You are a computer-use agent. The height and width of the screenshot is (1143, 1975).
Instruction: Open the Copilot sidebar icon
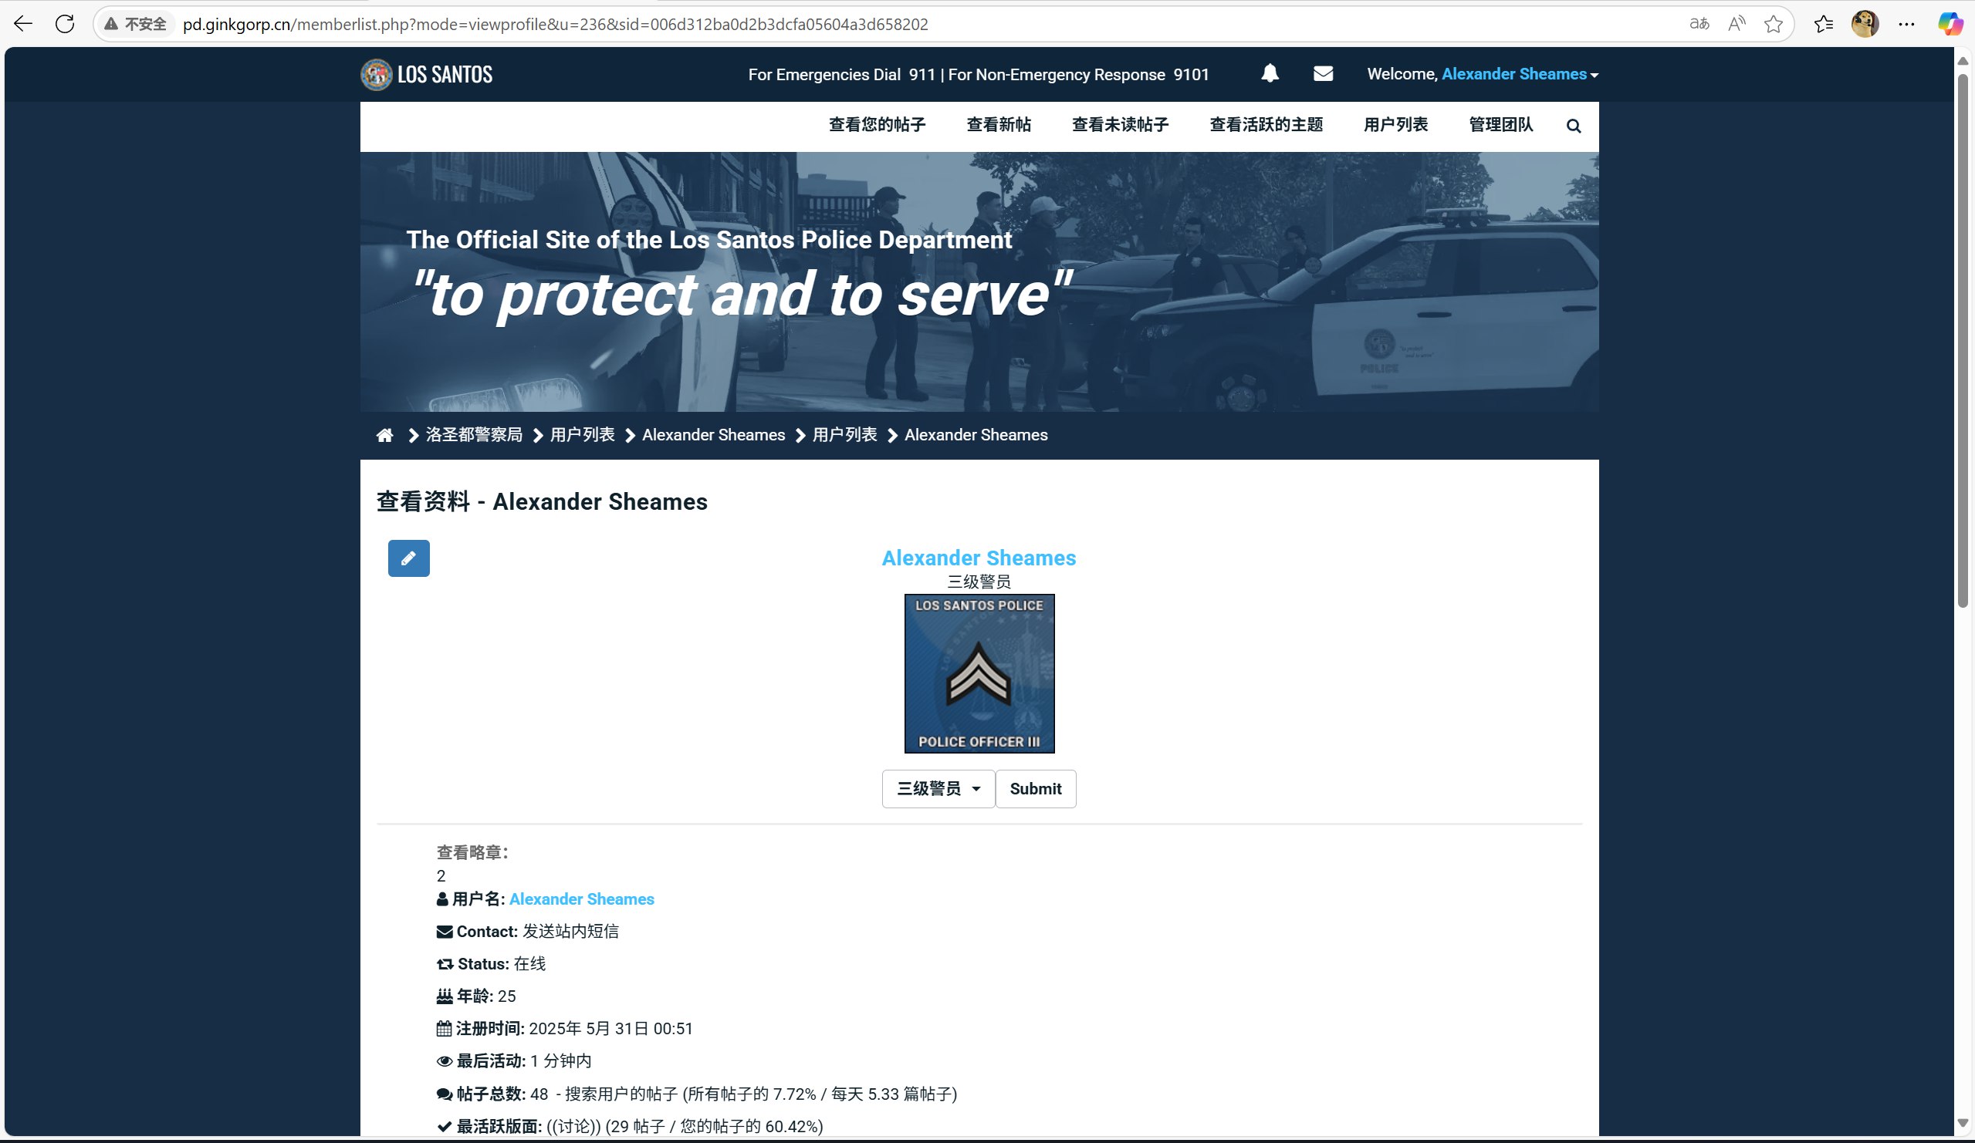pyautogui.click(x=1950, y=24)
